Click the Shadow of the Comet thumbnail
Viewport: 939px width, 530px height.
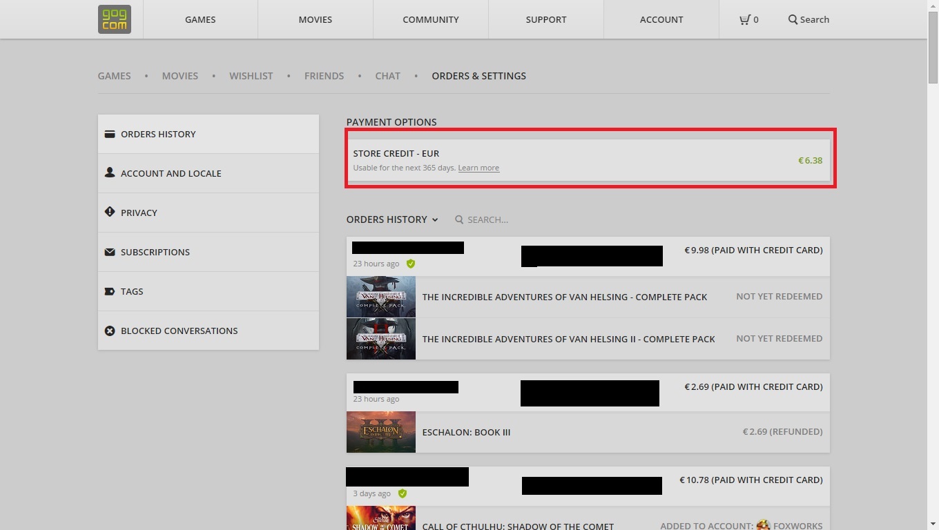(x=381, y=518)
